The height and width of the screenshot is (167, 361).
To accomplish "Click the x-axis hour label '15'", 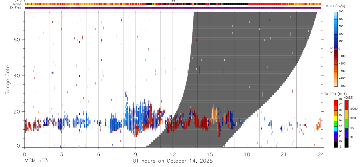I will pos(210,154).
